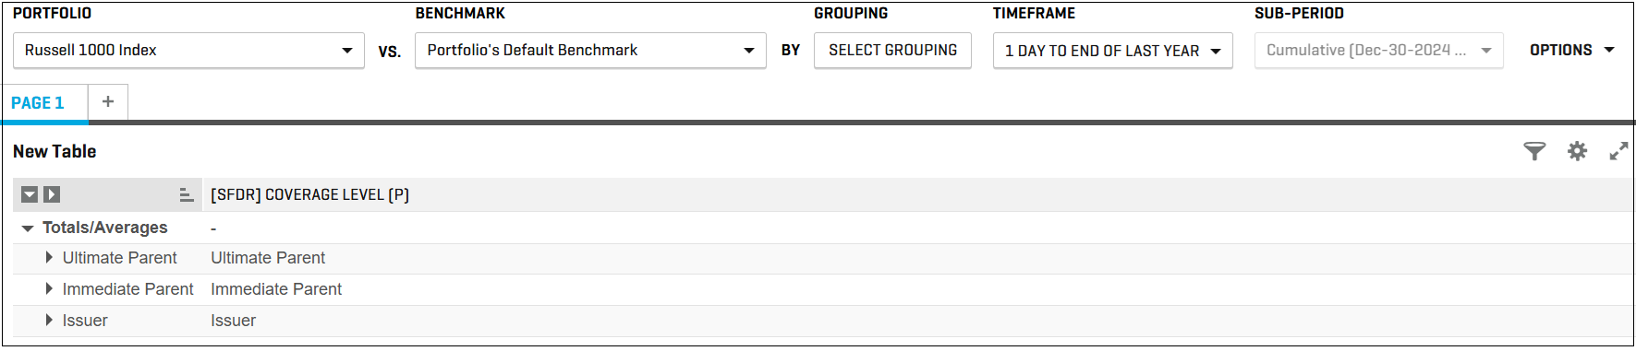Open the table filter funnel icon
The image size is (1636, 351).
click(x=1534, y=151)
